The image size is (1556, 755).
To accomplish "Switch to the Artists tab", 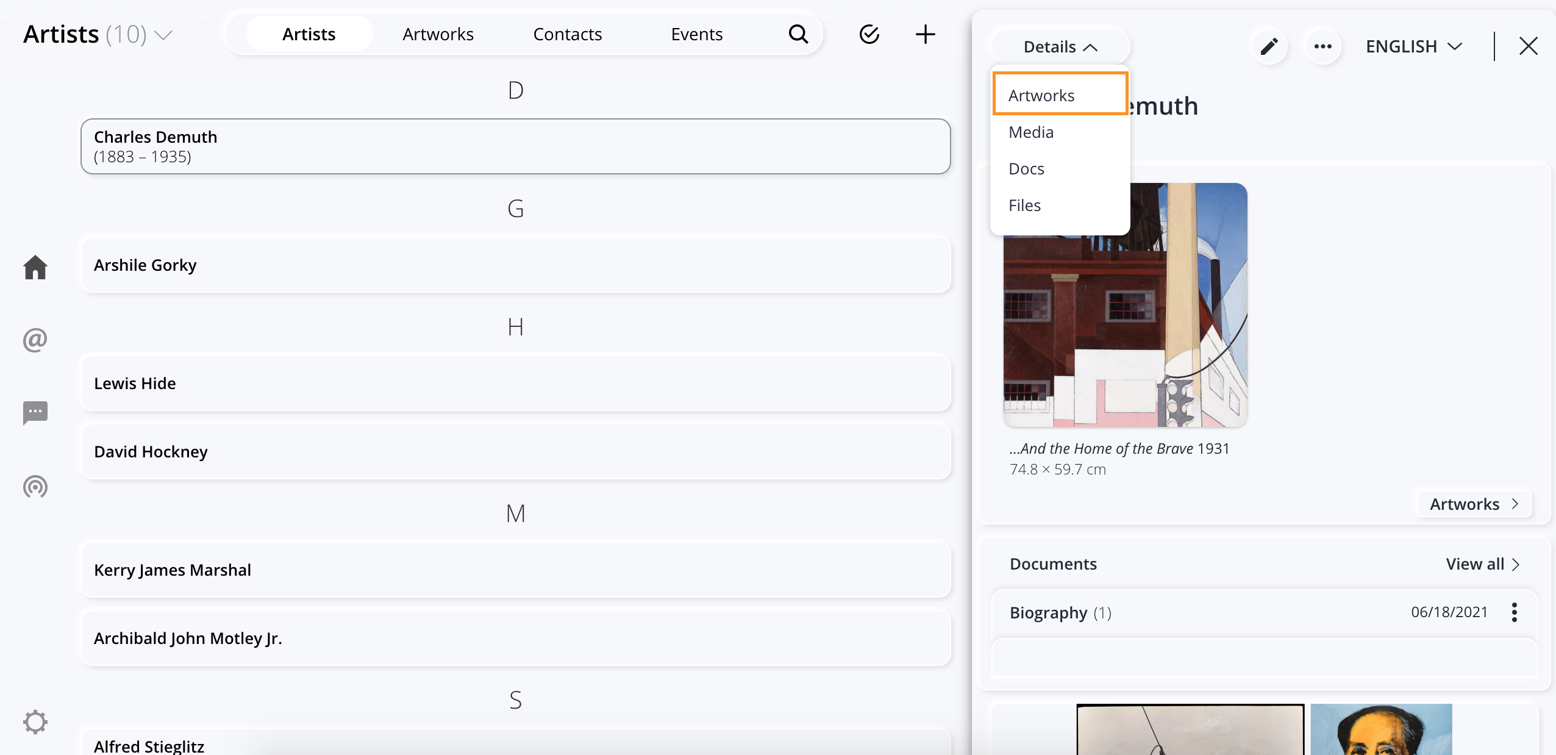I will 309,34.
